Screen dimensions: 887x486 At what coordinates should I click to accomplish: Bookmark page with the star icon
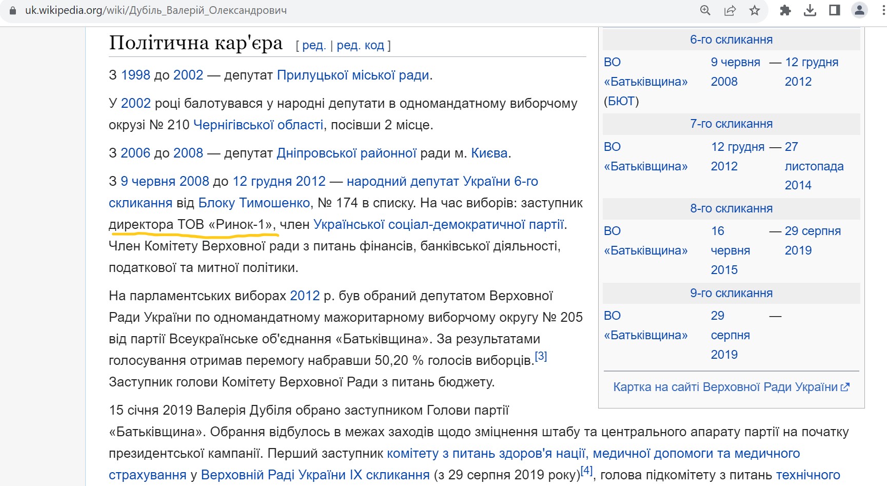(754, 10)
